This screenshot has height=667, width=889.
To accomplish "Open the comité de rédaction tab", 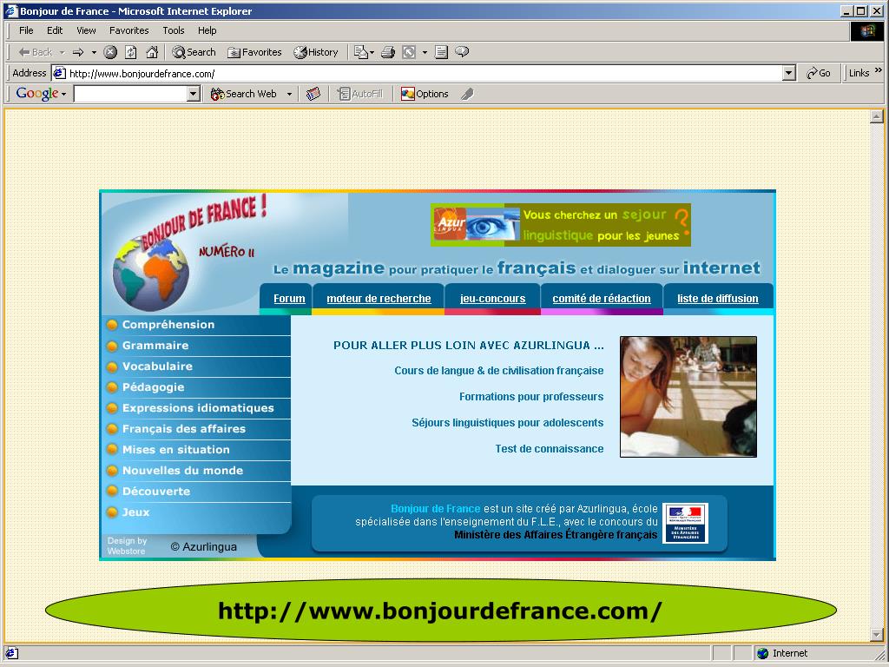I will coord(602,299).
